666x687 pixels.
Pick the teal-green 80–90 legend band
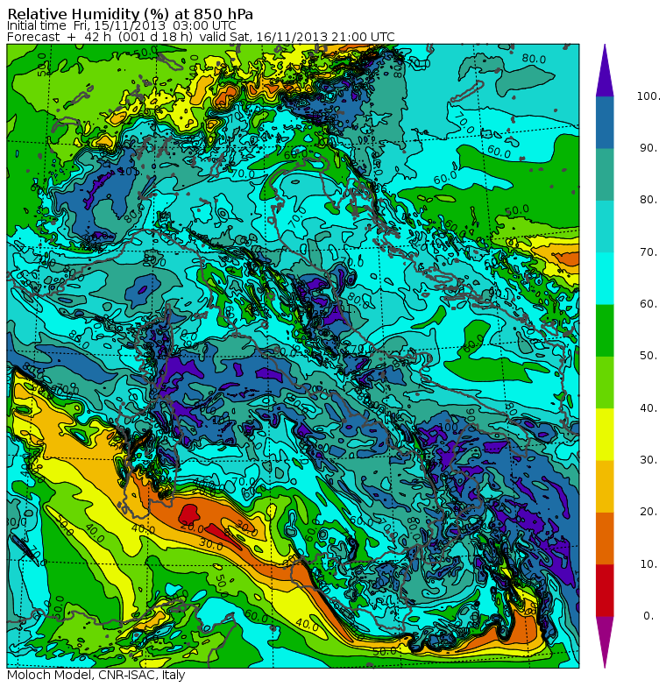click(605, 174)
